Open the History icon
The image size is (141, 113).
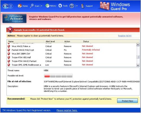(x=47, y=6)
